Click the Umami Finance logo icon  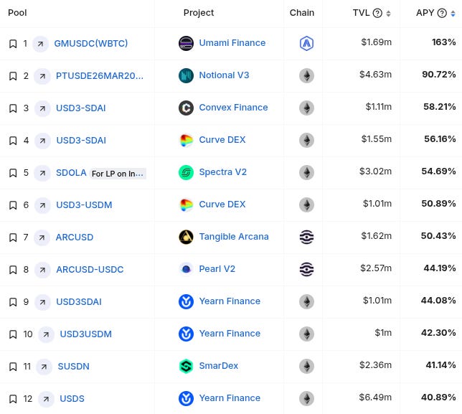(x=187, y=43)
